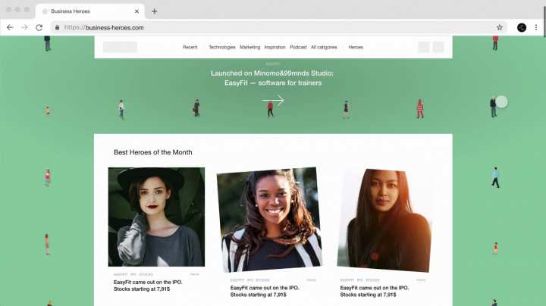Image resolution: width=546 pixels, height=306 pixels.
Task: Bookmark this page with the star icon
Action: pos(499,27)
